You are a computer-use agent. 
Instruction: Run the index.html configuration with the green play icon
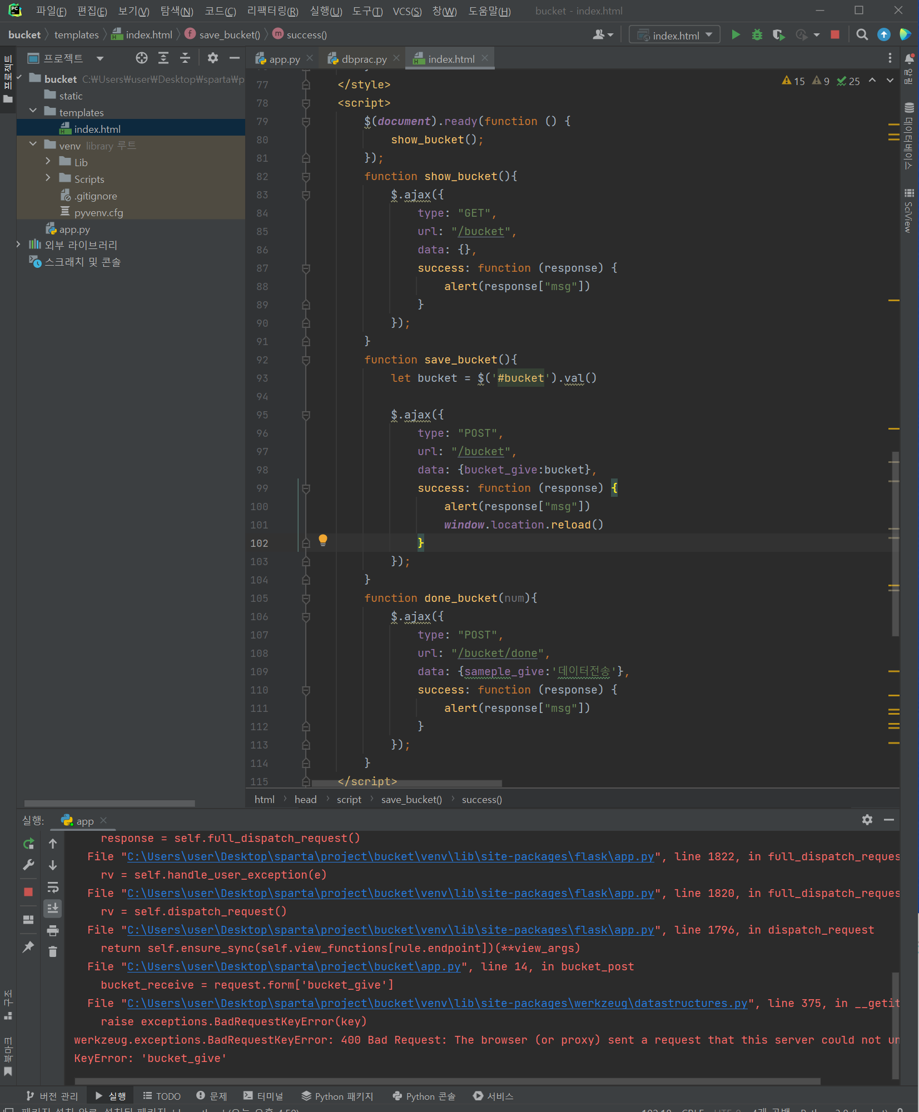[x=736, y=35]
